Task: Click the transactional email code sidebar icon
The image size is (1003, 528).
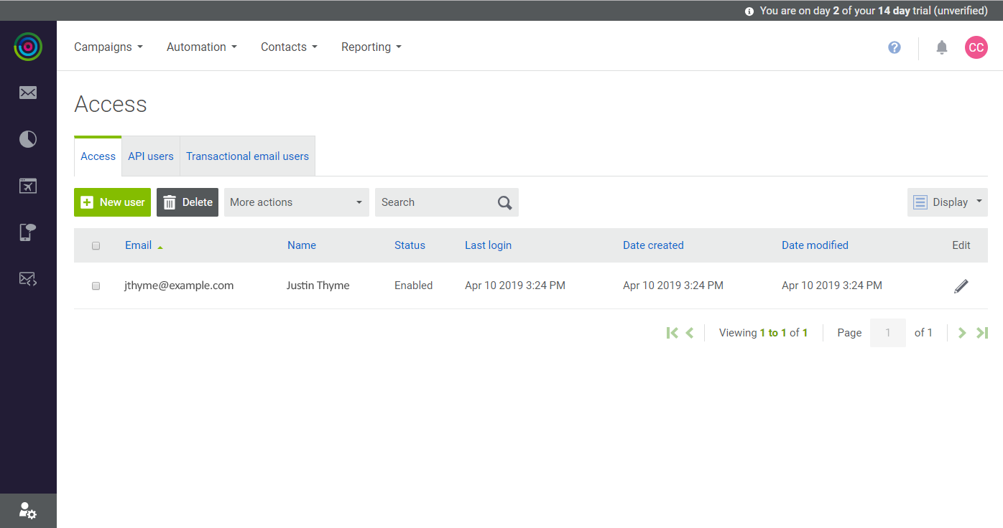Action: 28,279
